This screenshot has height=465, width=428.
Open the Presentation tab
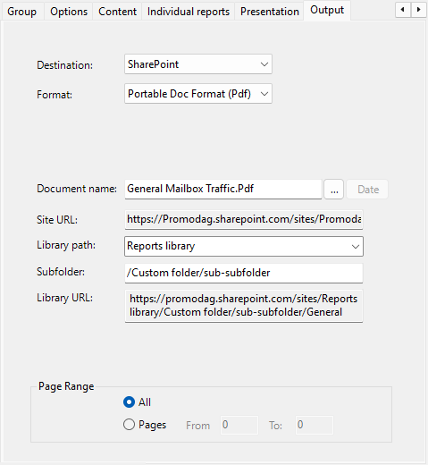click(x=269, y=12)
